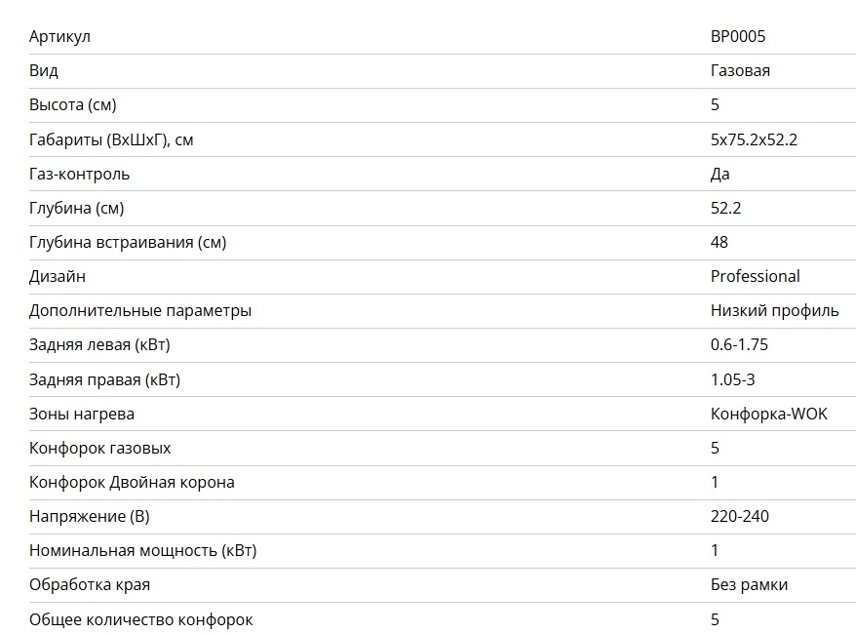Click the rear right power value 1.05-3
This screenshot has width=856, height=634.
click(732, 379)
